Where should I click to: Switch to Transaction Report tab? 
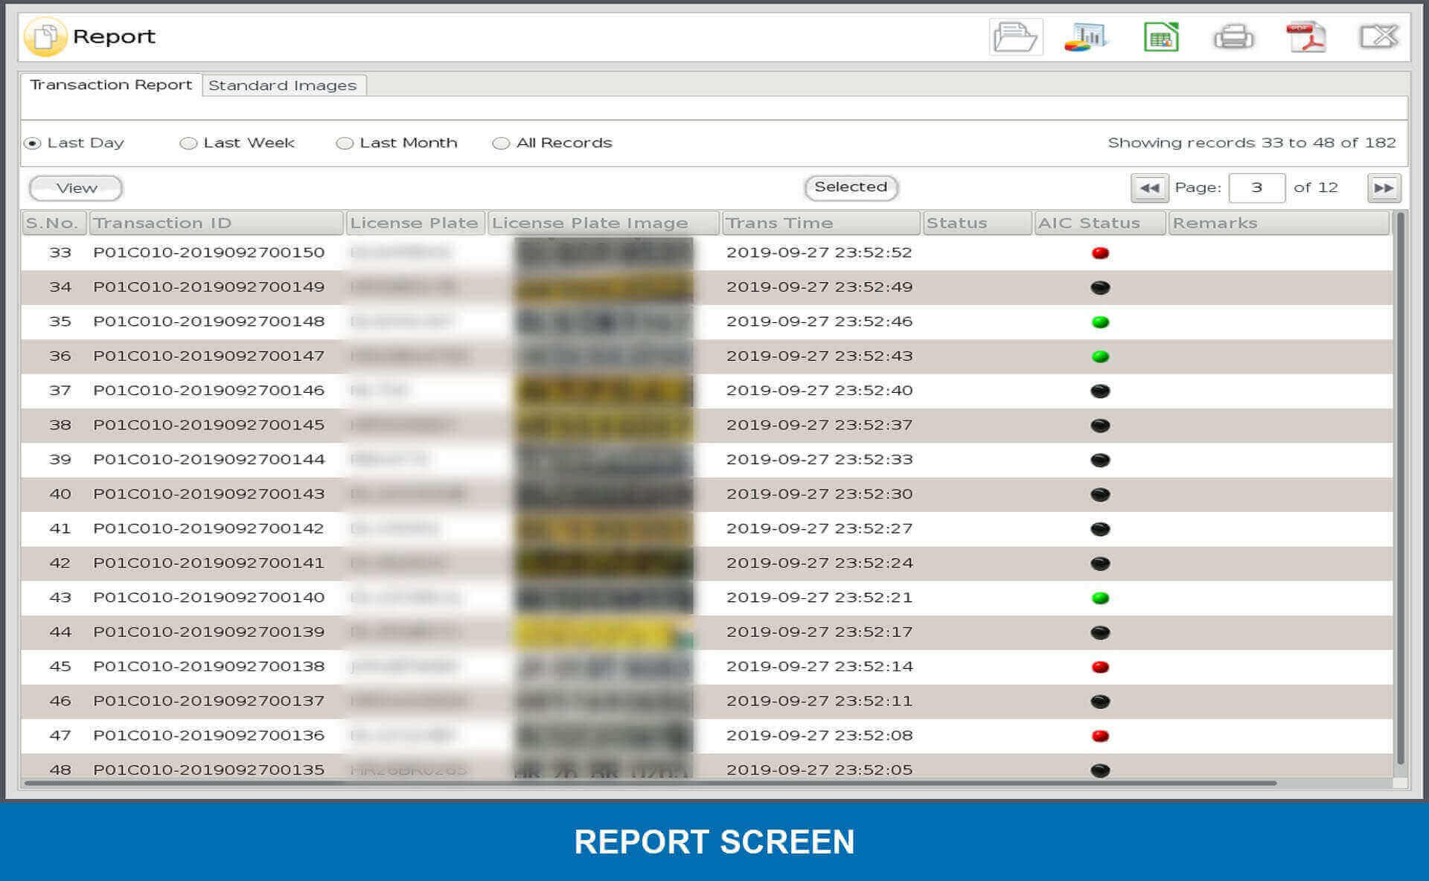point(111,85)
